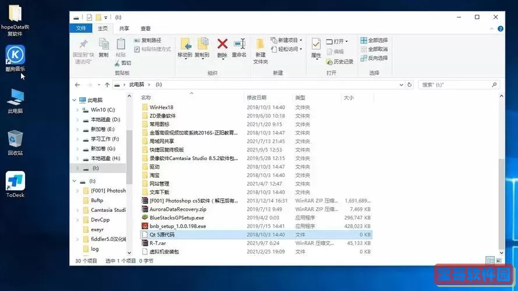Screen dimensions: 518x291
Task: Select the R-T.rar archive
Action: (x=157, y=243)
